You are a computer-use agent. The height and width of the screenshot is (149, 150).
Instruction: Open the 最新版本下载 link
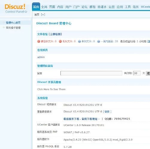click(x=71, y=119)
